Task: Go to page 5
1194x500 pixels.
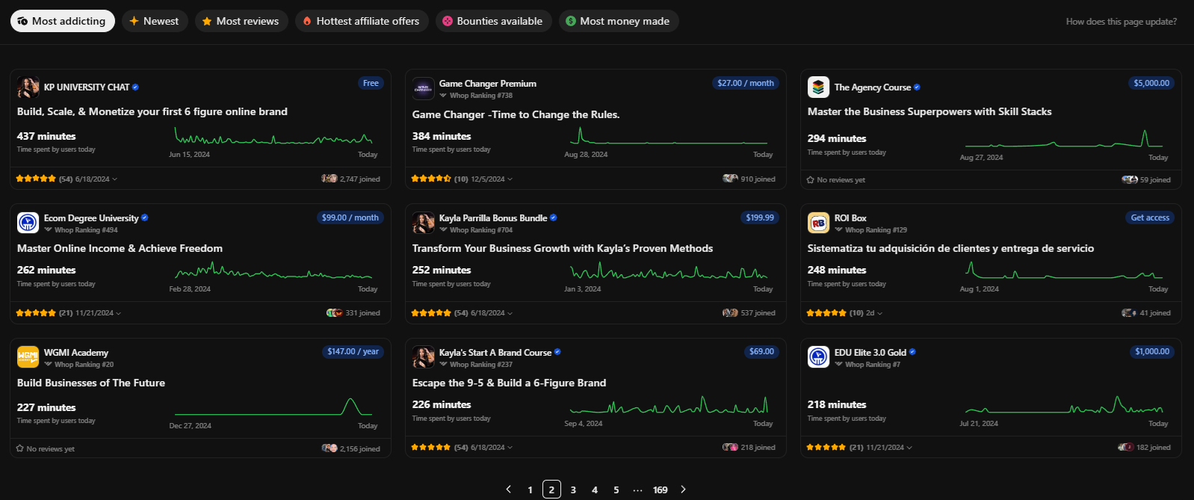Action: [616, 490]
